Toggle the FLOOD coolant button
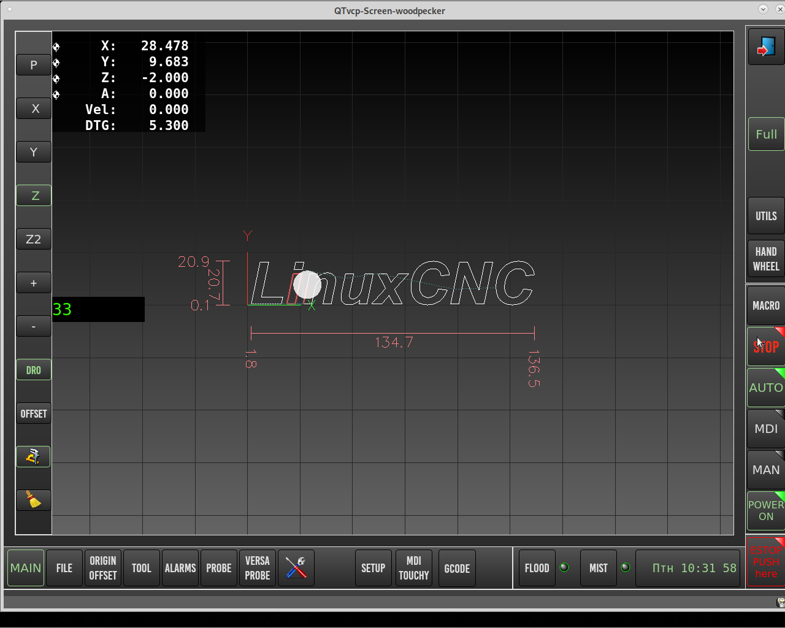 537,568
